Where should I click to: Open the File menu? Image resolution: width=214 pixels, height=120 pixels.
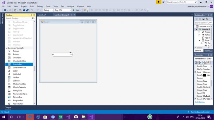[3, 6]
